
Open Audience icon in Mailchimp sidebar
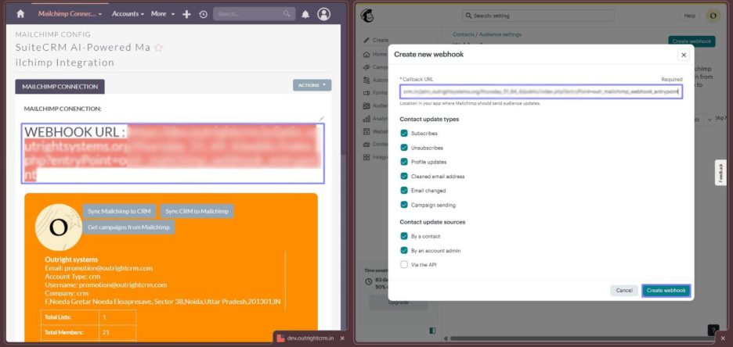click(367, 106)
